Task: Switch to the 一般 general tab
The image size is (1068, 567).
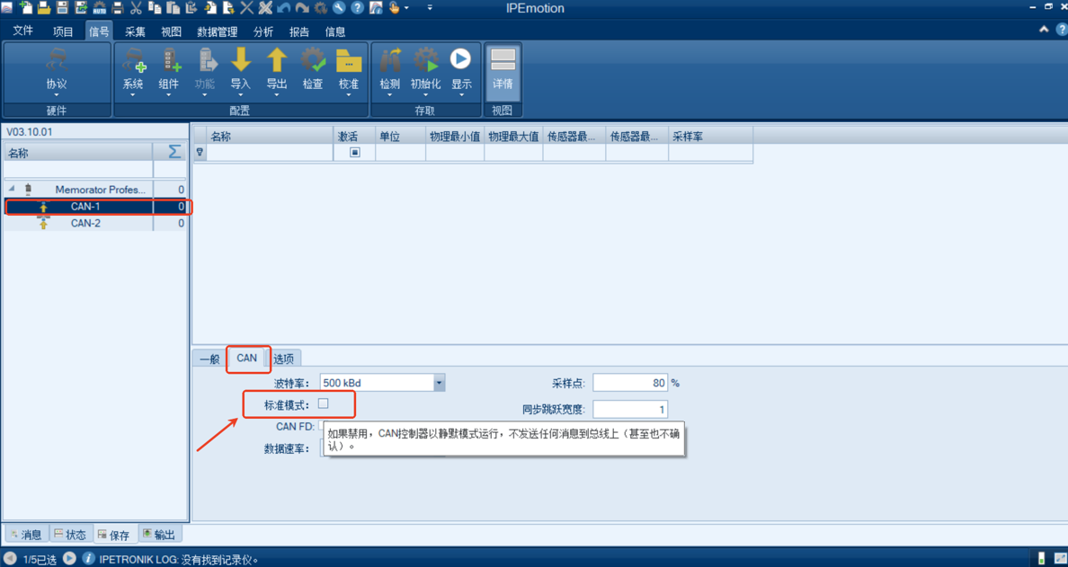Action: [x=209, y=359]
